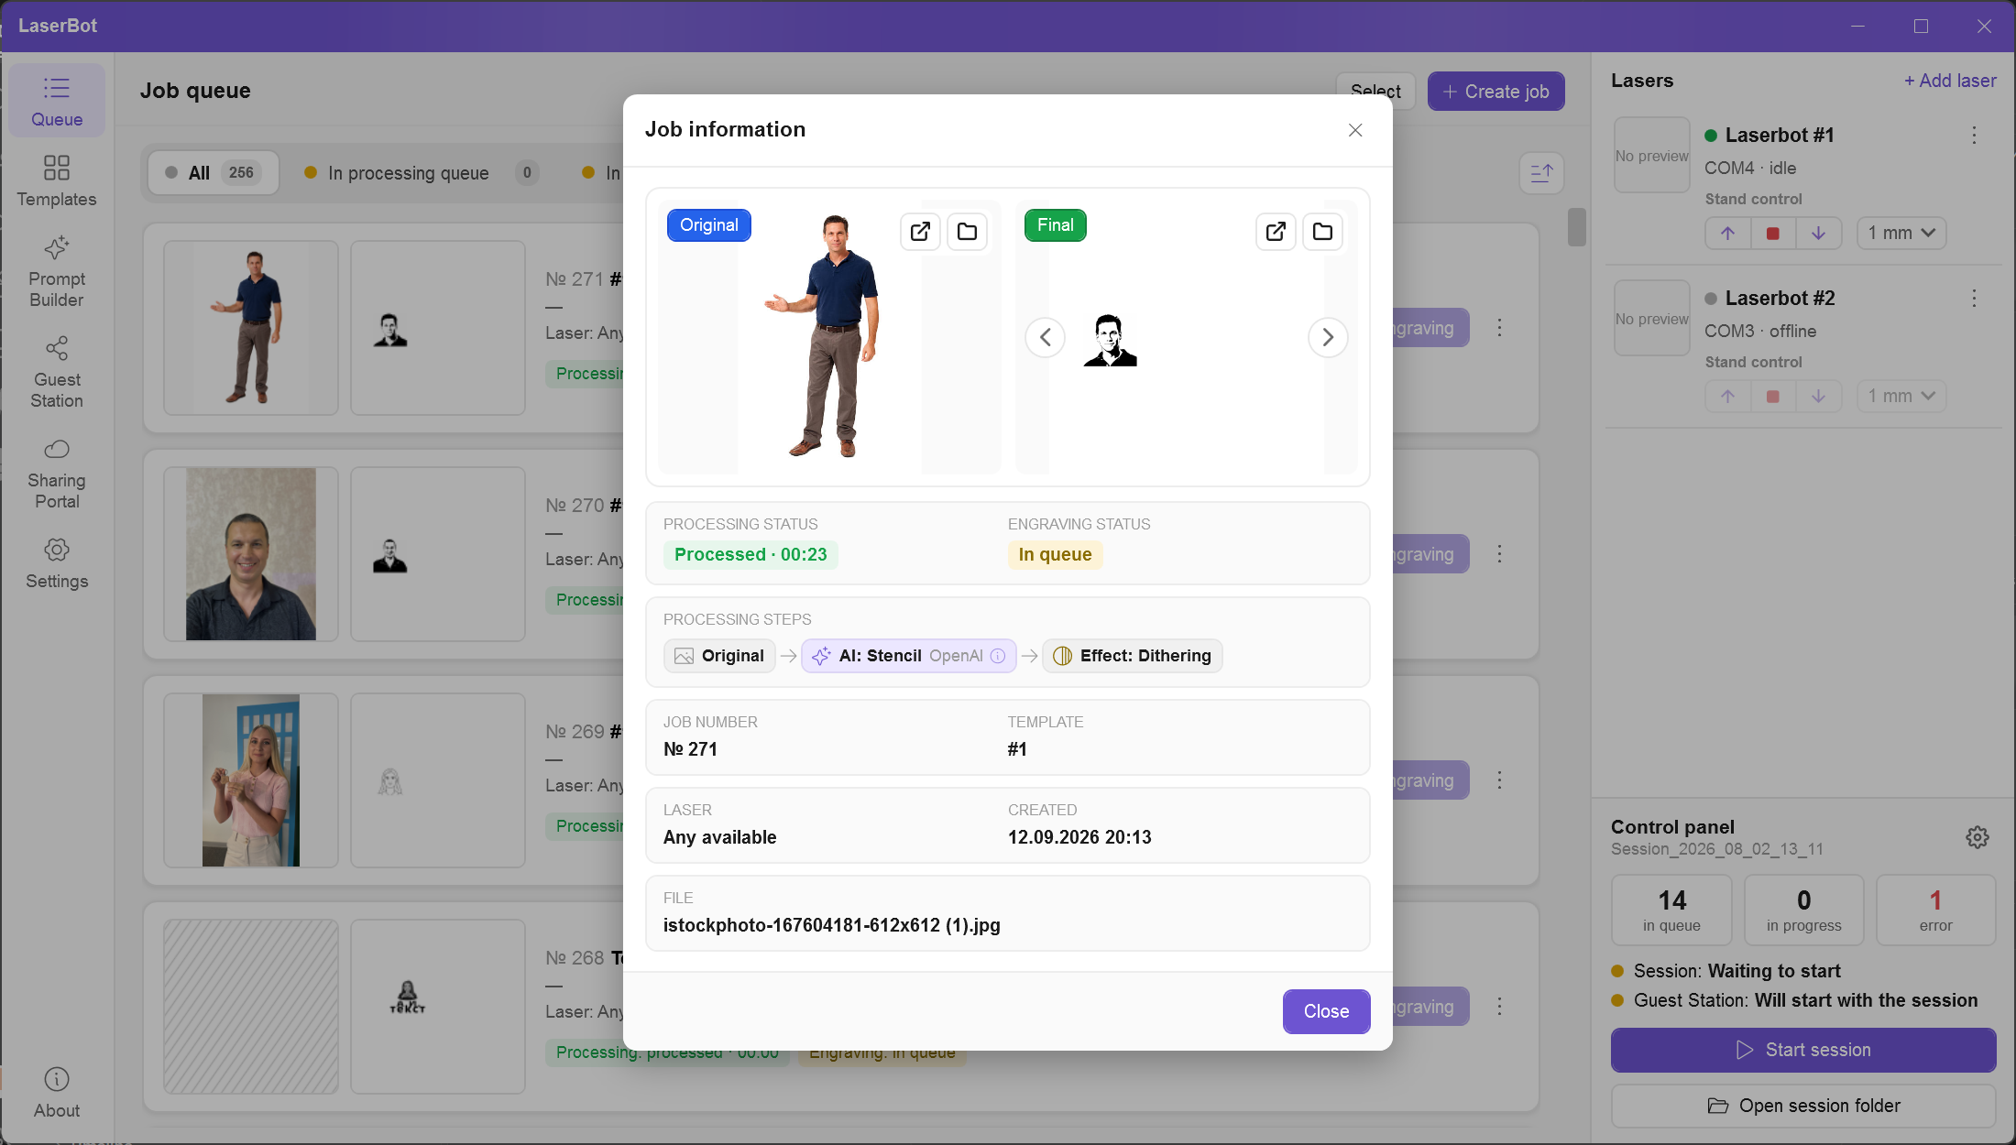Click Open session folder button
Image resolution: width=2016 pixels, height=1145 pixels.
pyautogui.click(x=1803, y=1106)
